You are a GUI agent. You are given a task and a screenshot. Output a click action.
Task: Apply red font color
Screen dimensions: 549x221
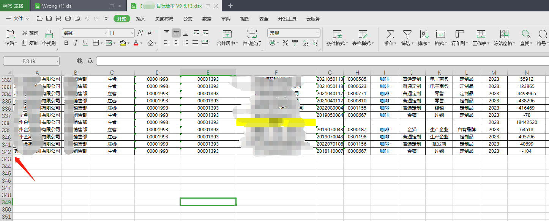136,43
